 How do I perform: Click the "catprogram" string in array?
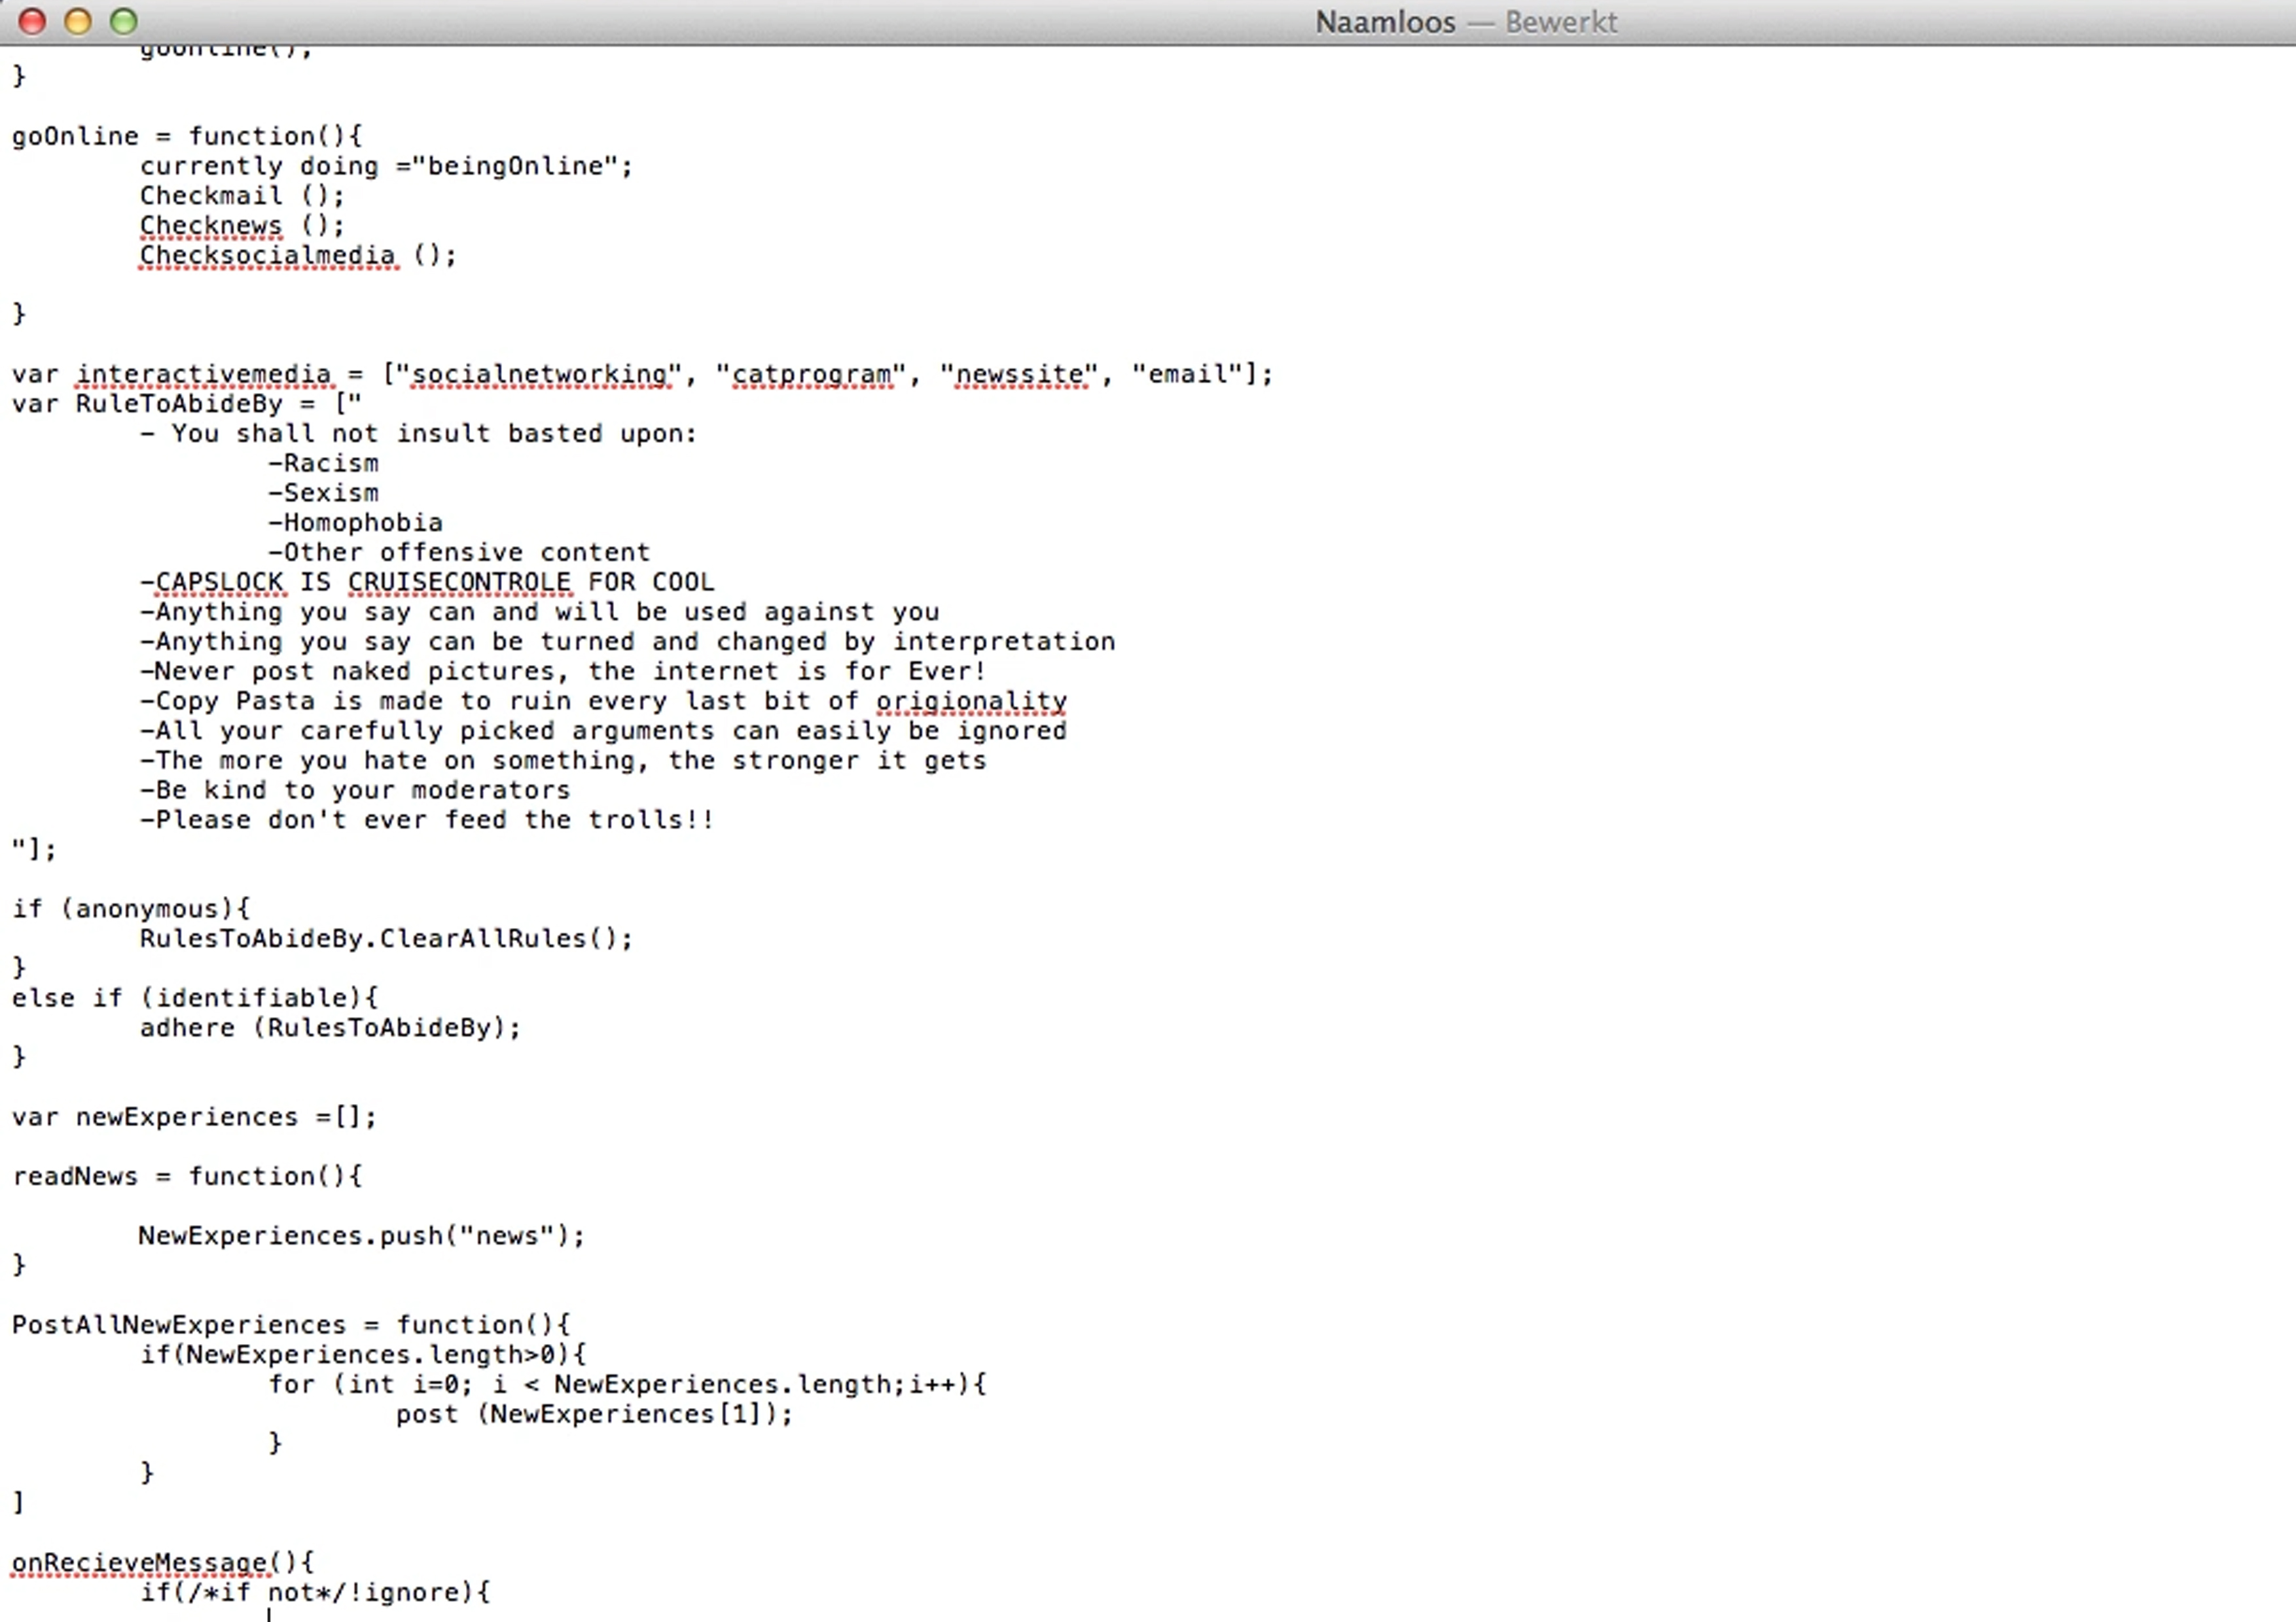(x=811, y=375)
